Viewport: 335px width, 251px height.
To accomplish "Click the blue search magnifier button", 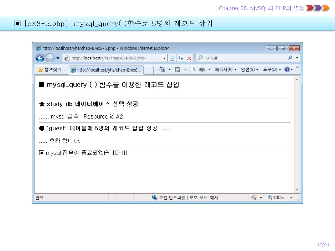I will click(x=290, y=58).
